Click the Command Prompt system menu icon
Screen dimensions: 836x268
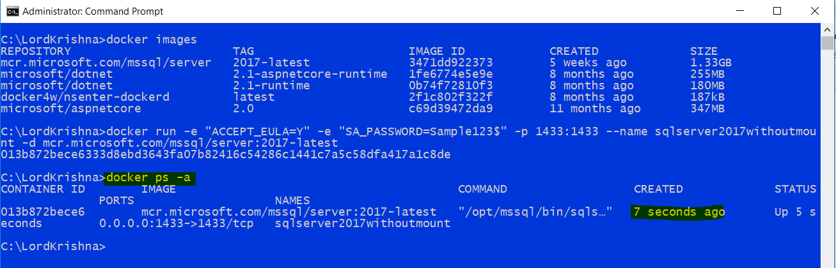pos(11,11)
